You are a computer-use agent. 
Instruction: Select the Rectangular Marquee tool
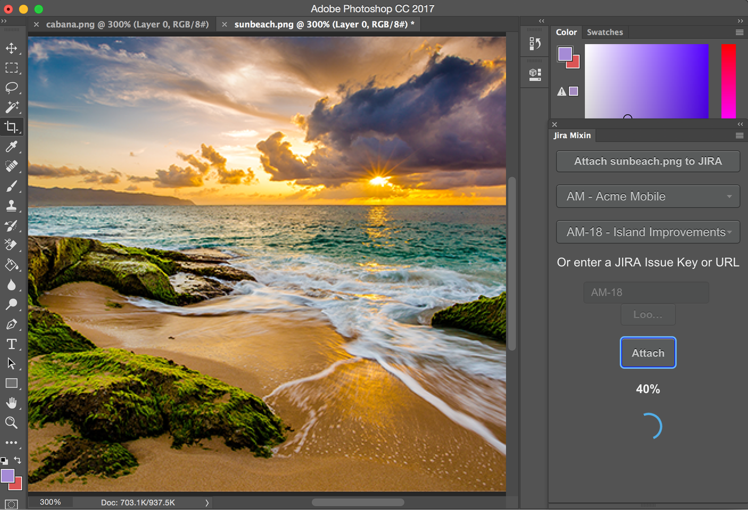coord(11,68)
